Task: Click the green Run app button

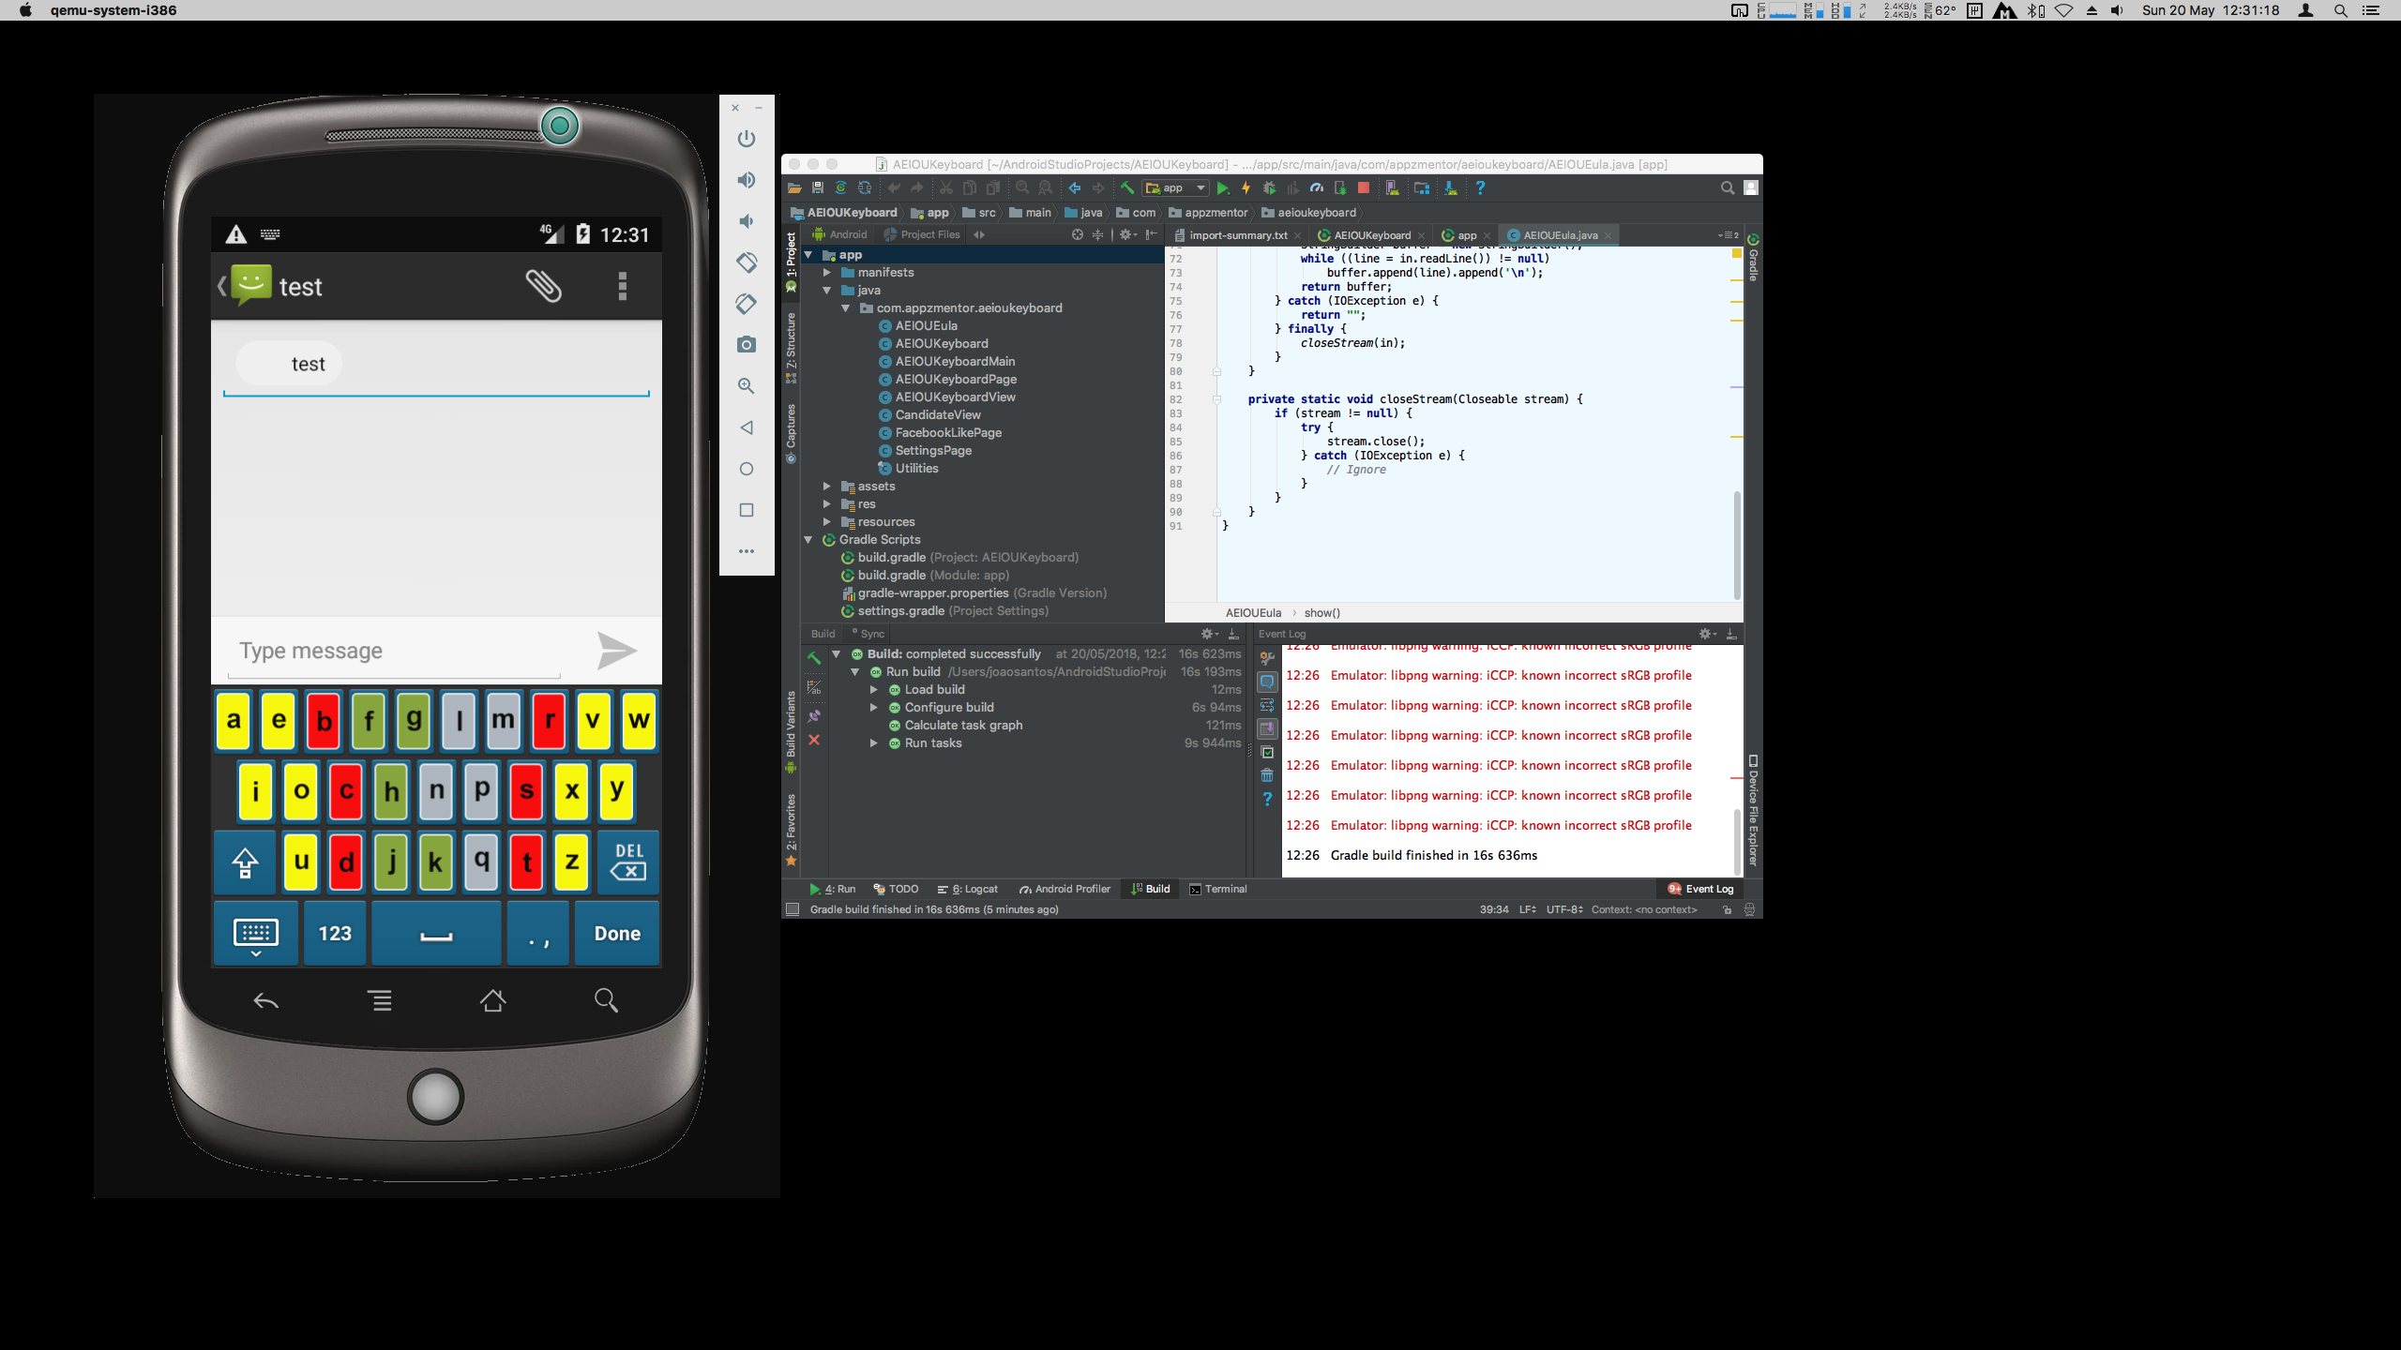Action: (1222, 188)
